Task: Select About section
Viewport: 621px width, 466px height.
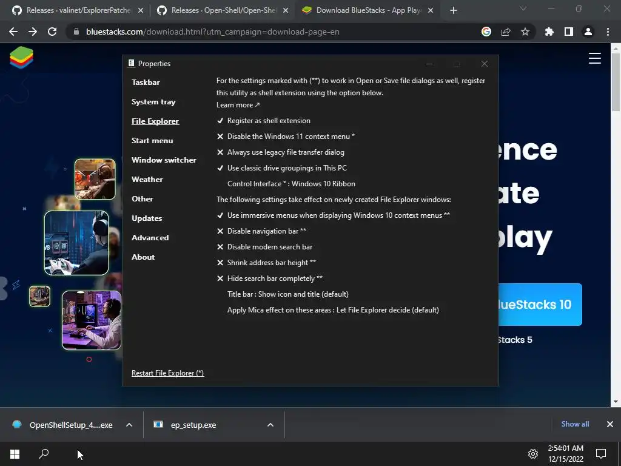Action: [x=143, y=257]
